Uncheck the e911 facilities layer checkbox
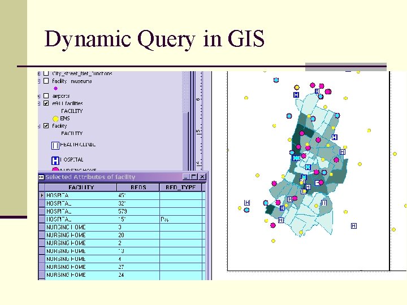The image size is (407, 305). click(x=46, y=103)
